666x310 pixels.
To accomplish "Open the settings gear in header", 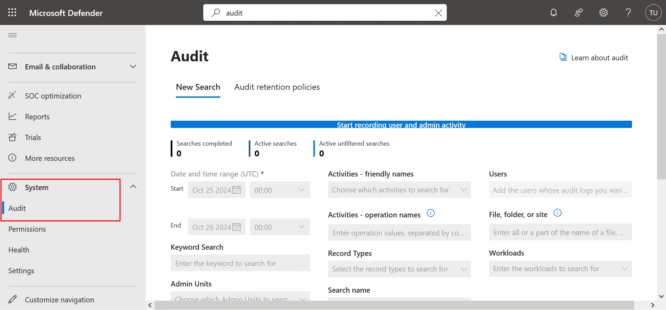I will [604, 13].
